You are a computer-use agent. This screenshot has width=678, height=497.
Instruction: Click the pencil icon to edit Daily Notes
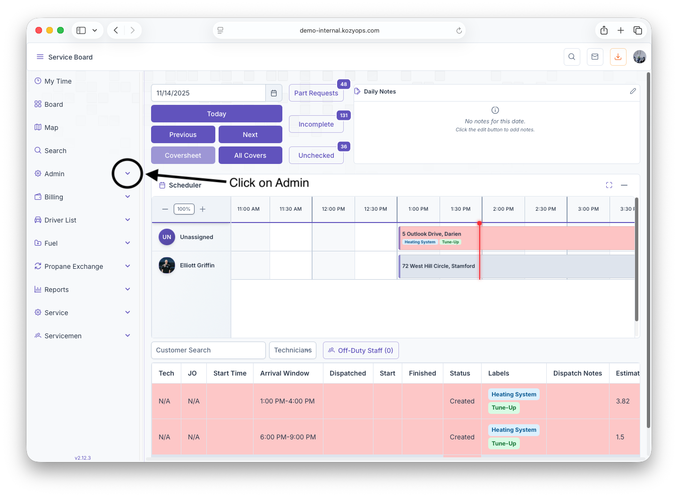(x=633, y=91)
